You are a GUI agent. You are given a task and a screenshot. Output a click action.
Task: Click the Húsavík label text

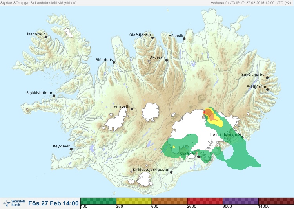[176, 36]
